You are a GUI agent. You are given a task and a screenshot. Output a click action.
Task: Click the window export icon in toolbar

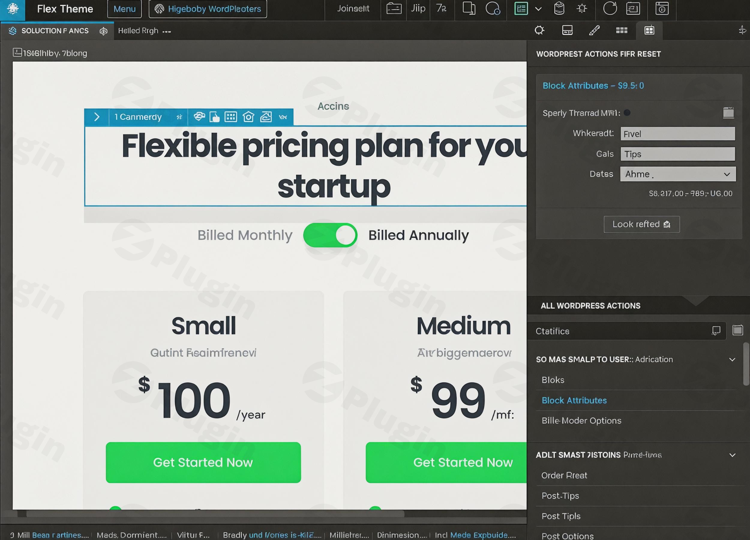tap(633, 8)
